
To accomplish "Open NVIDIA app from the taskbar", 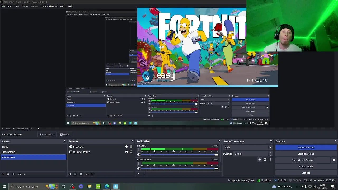I will click(98, 187).
